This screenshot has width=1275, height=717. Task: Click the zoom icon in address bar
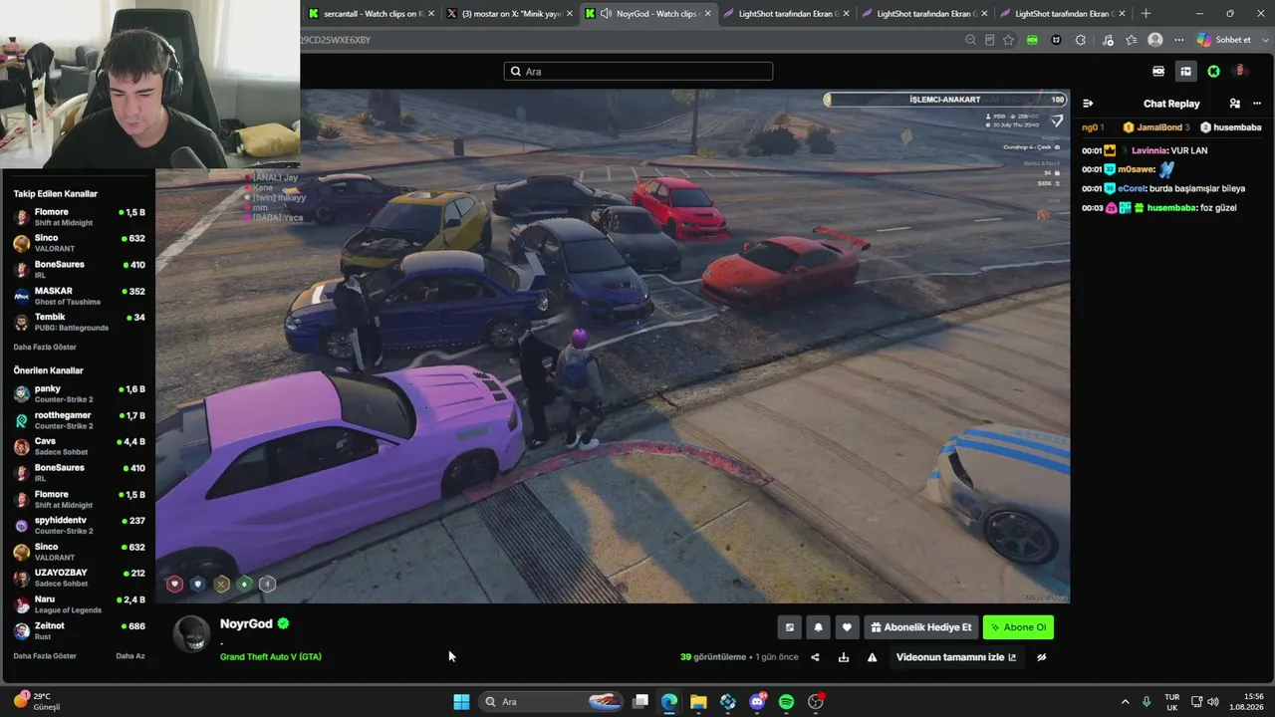tap(970, 40)
